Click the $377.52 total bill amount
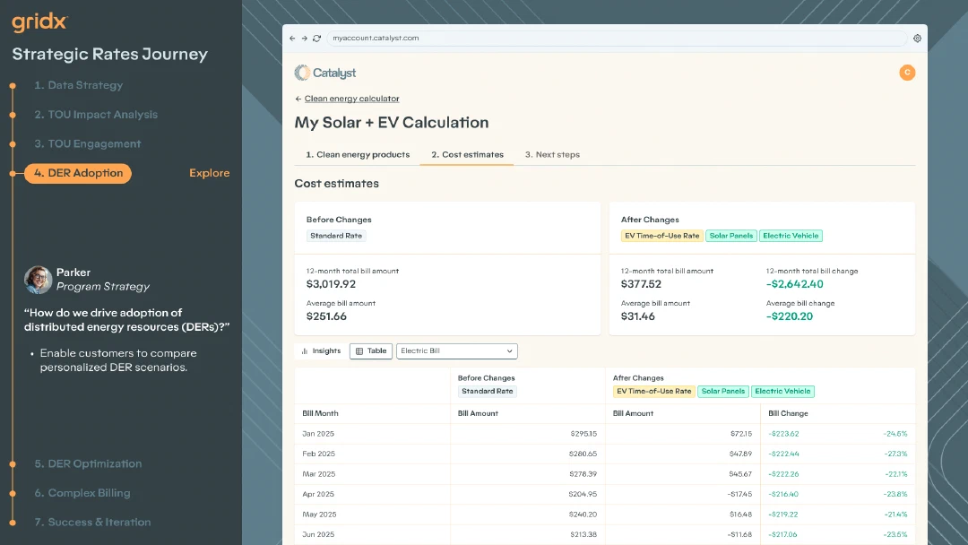Screen dimensions: 968x545 tap(641, 284)
